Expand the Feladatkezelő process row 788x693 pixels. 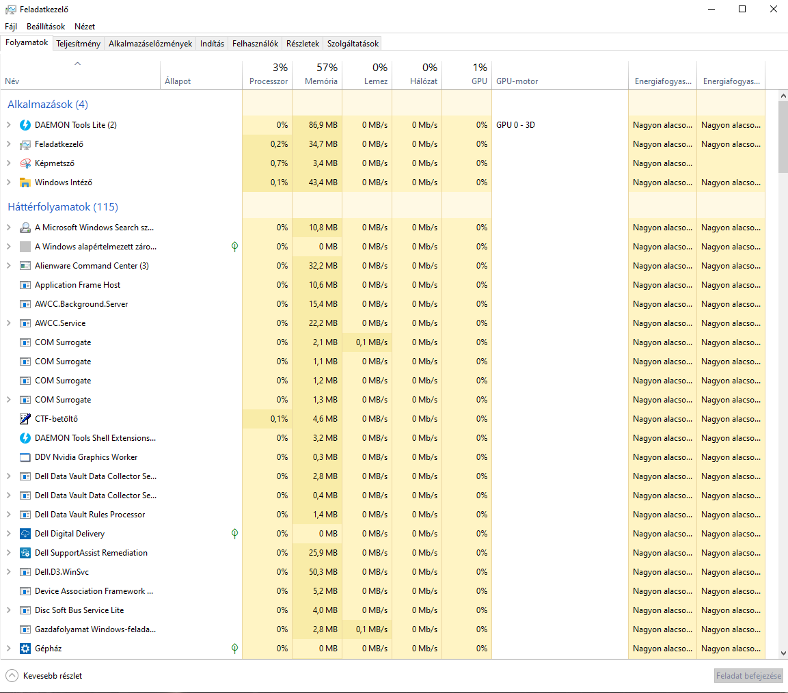pos(9,144)
